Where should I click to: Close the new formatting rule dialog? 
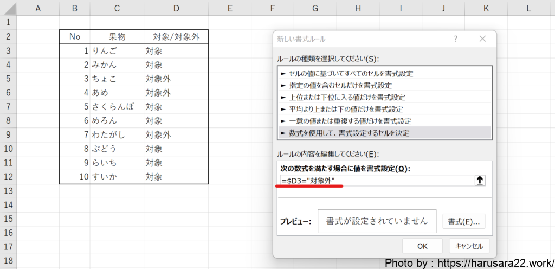click(x=483, y=39)
